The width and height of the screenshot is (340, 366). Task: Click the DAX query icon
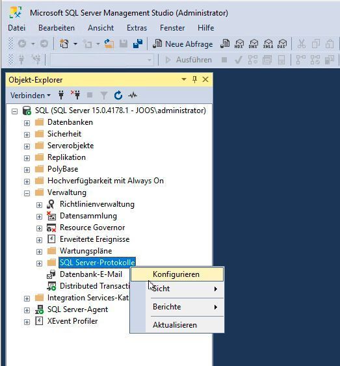click(x=282, y=44)
